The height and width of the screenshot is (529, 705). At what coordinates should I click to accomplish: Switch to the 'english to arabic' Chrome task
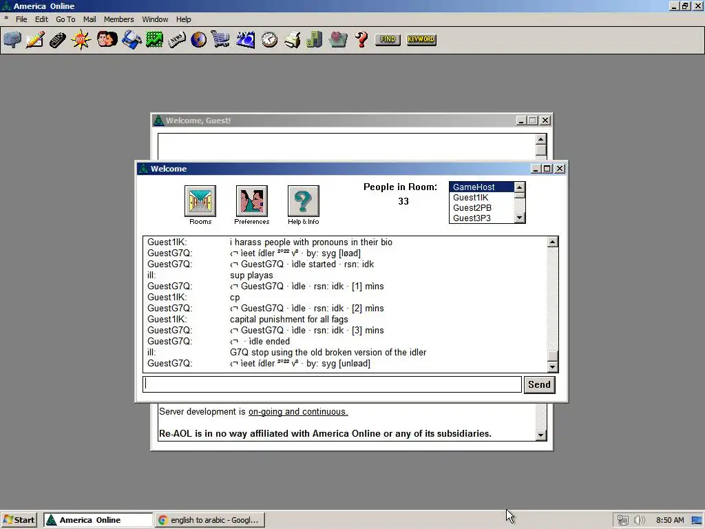coord(210,520)
